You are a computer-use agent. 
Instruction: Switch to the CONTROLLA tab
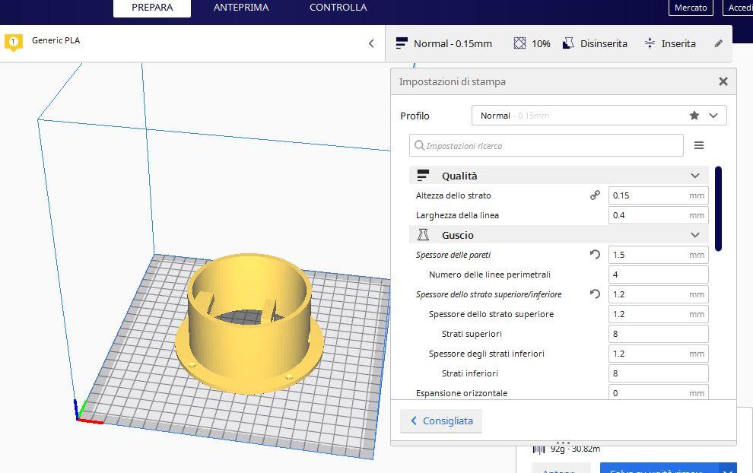pyautogui.click(x=338, y=8)
